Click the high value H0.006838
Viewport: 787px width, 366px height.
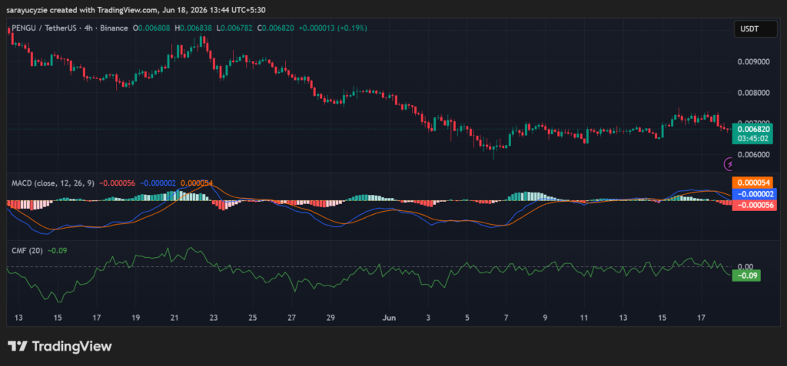click(x=194, y=28)
